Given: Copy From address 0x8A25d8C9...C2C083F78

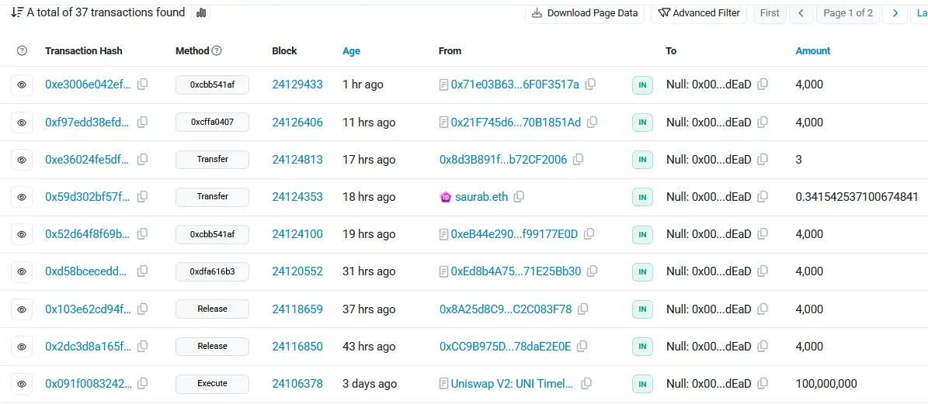Looking at the screenshot, I should tap(583, 309).
